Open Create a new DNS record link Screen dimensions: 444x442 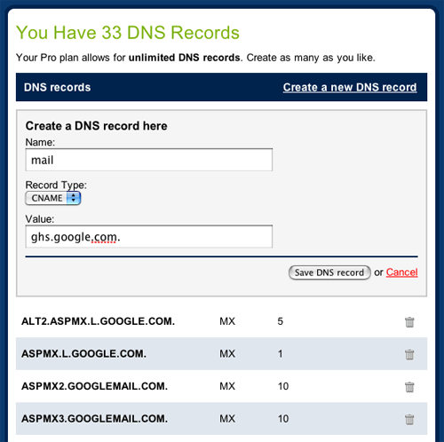point(350,87)
